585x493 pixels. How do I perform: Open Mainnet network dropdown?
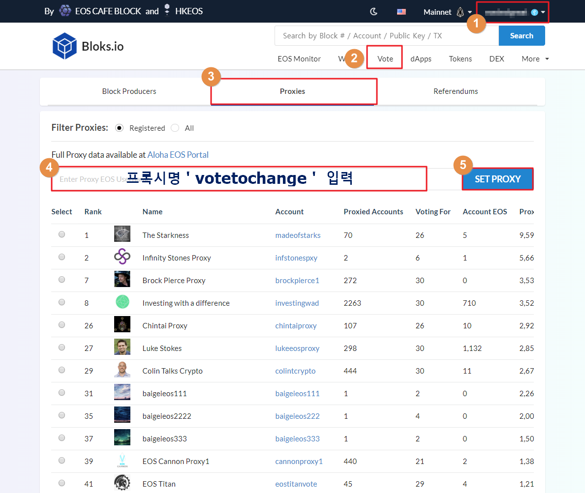coord(447,12)
